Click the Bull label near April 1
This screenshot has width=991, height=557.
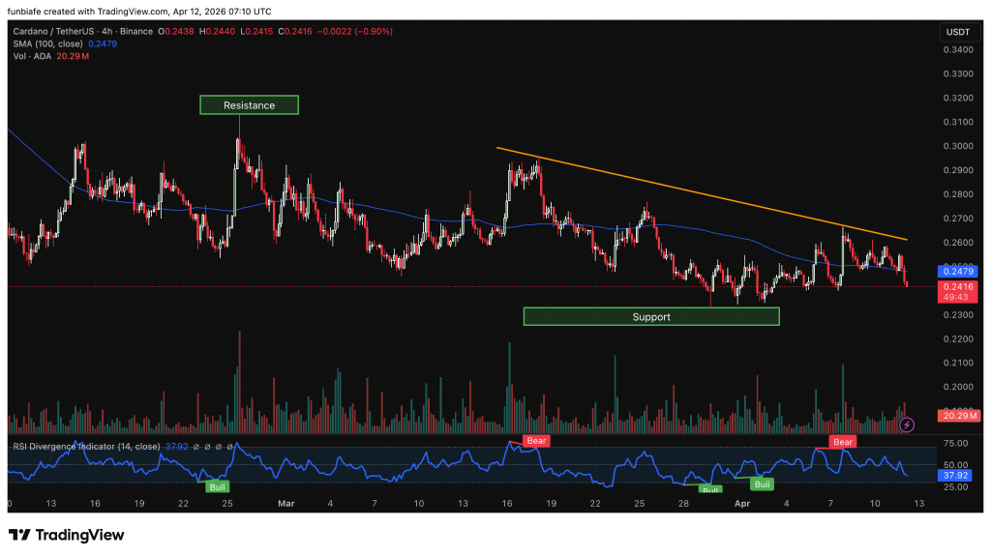763,484
